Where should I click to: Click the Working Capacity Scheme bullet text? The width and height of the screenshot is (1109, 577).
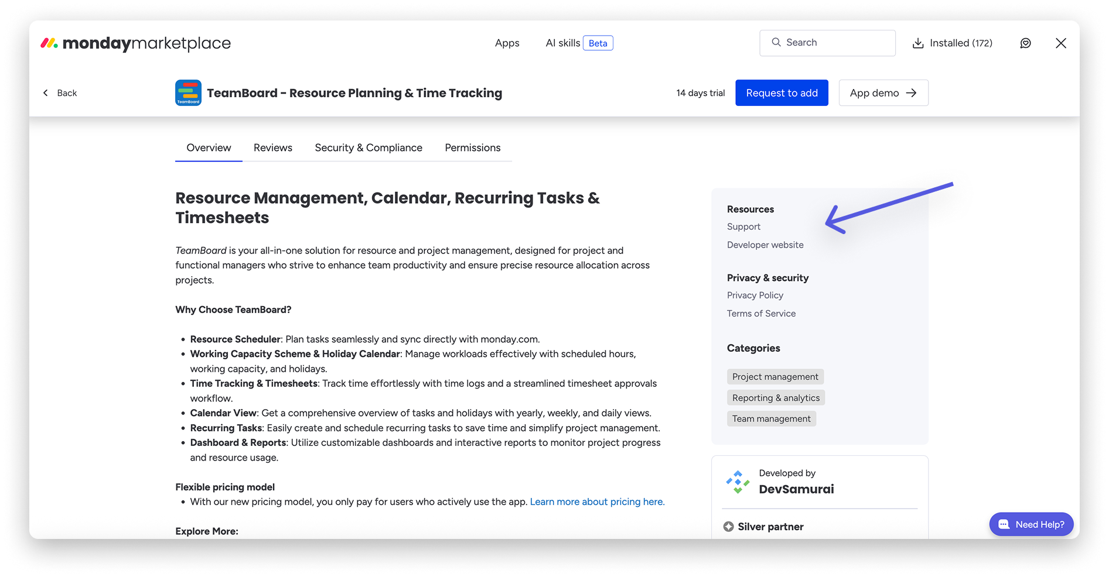click(x=413, y=361)
